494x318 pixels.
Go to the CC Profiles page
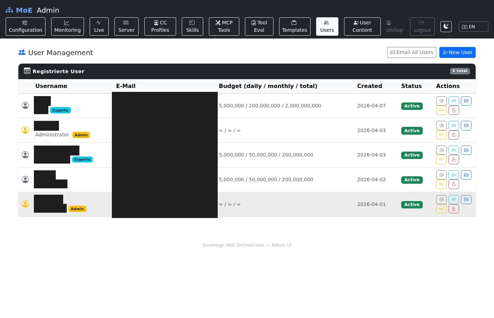pos(160,26)
